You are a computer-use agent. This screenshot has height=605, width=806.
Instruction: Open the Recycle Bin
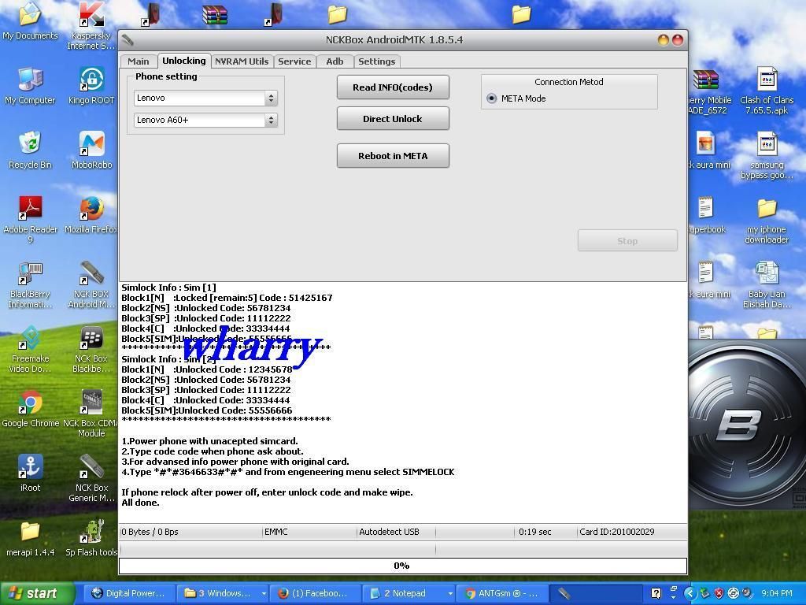click(30, 150)
